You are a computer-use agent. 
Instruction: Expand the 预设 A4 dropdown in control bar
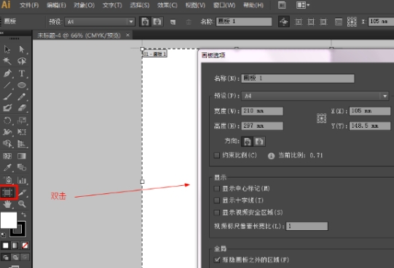100,22
